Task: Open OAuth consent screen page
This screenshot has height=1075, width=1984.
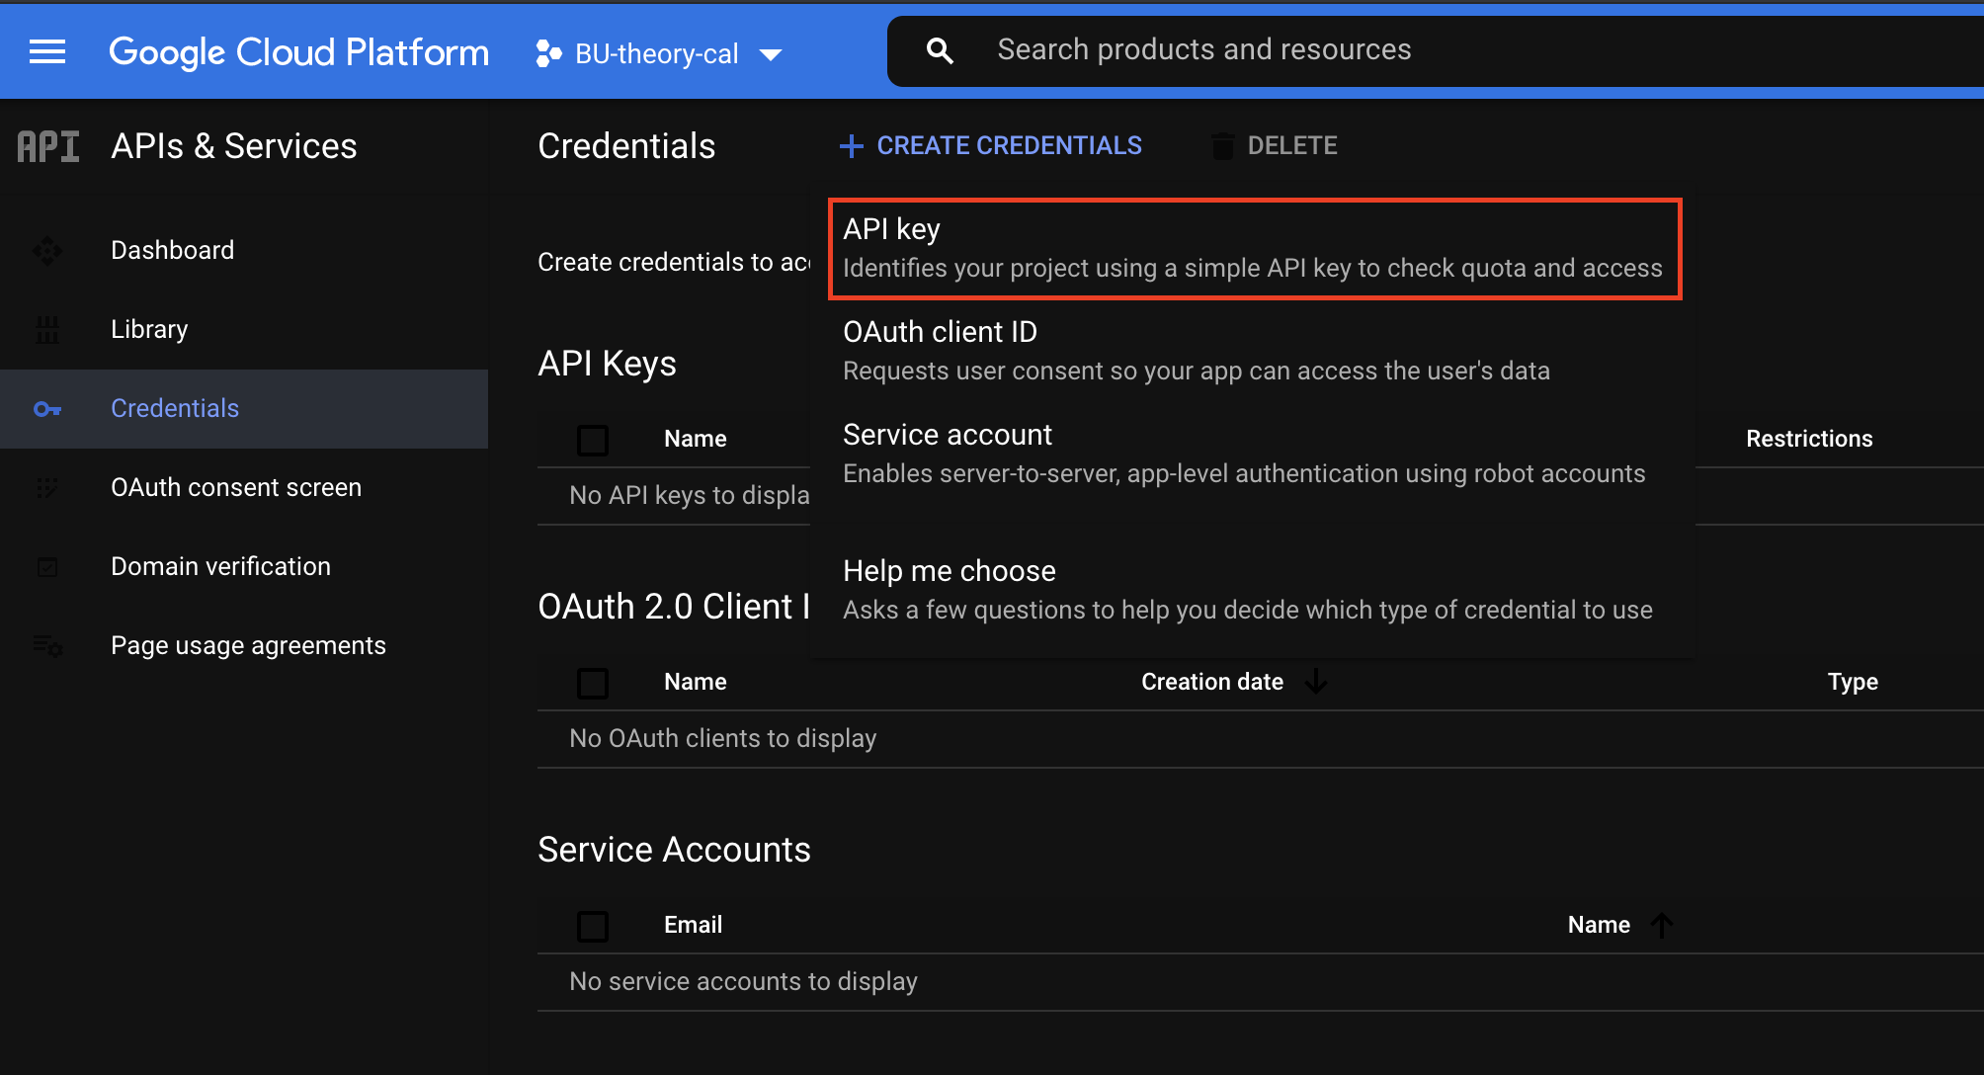Action: tap(244, 488)
